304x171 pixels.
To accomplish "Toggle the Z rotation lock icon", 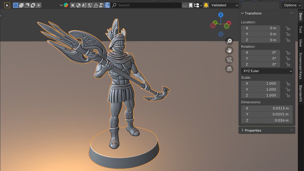I will (x=287, y=64).
